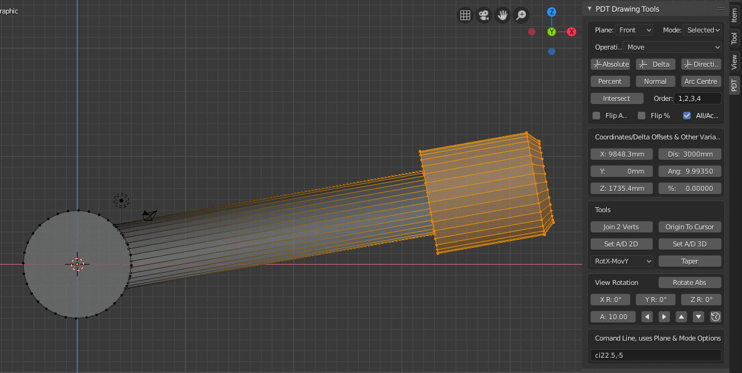Image resolution: width=742 pixels, height=373 pixels.
Task: Click the Join 2 Verts button
Action: point(621,227)
